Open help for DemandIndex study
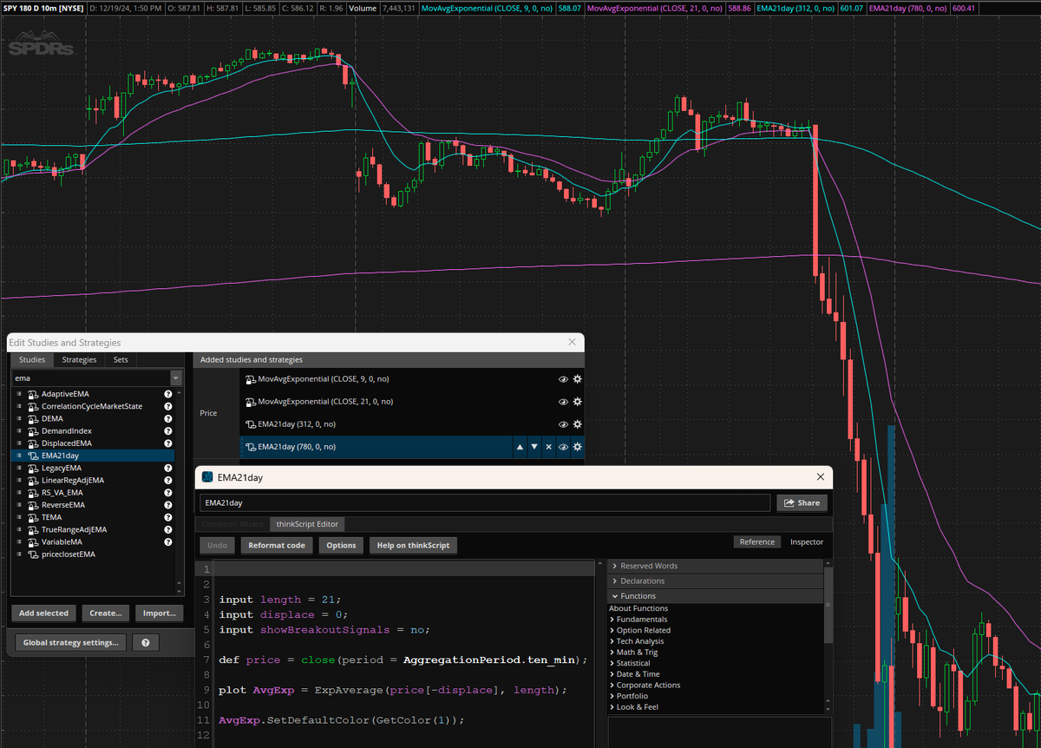This screenshot has width=1041, height=748. click(169, 430)
